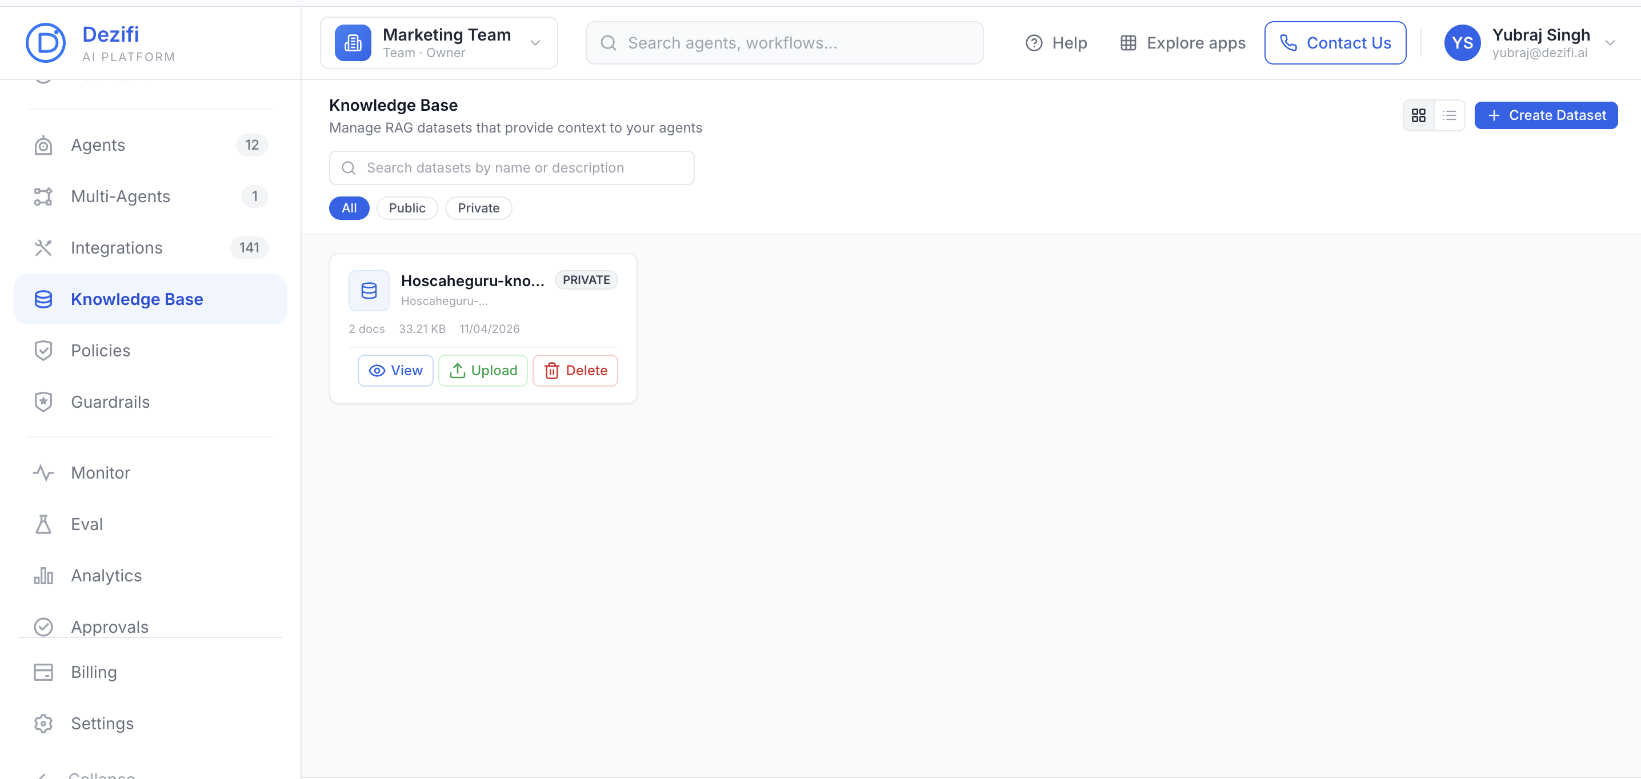The height and width of the screenshot is (779, 1641).
Task: Switch to list view layout
Action: click(1449, 115)
